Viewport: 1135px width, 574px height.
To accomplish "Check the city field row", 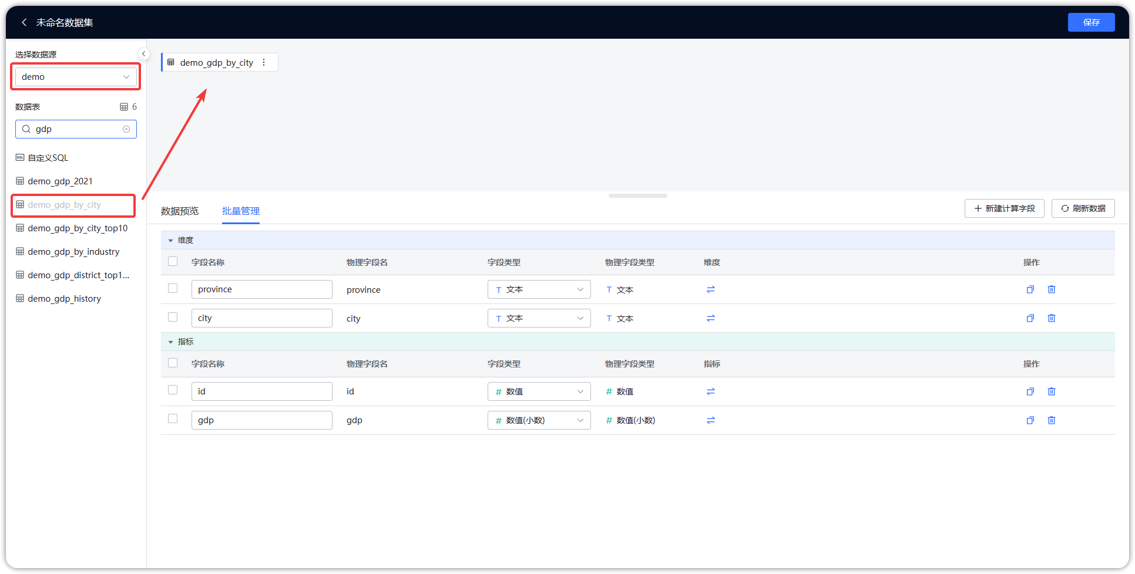I will [173, 318].
